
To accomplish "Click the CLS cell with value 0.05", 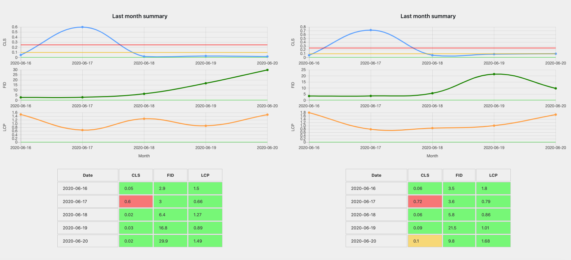I will point(136,188).
